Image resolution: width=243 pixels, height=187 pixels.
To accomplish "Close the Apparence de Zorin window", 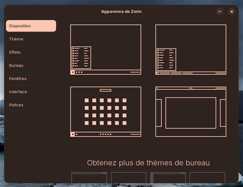I will point(232,12).
